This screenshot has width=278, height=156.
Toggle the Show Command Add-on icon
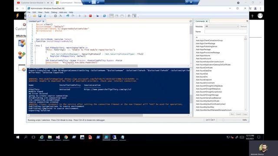point(134,16)
